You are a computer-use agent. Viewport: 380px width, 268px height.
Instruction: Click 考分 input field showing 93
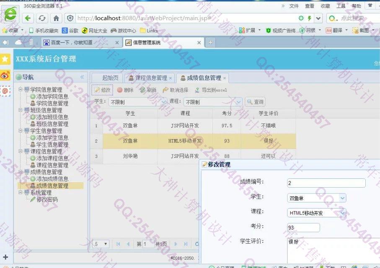click(303, 227)
